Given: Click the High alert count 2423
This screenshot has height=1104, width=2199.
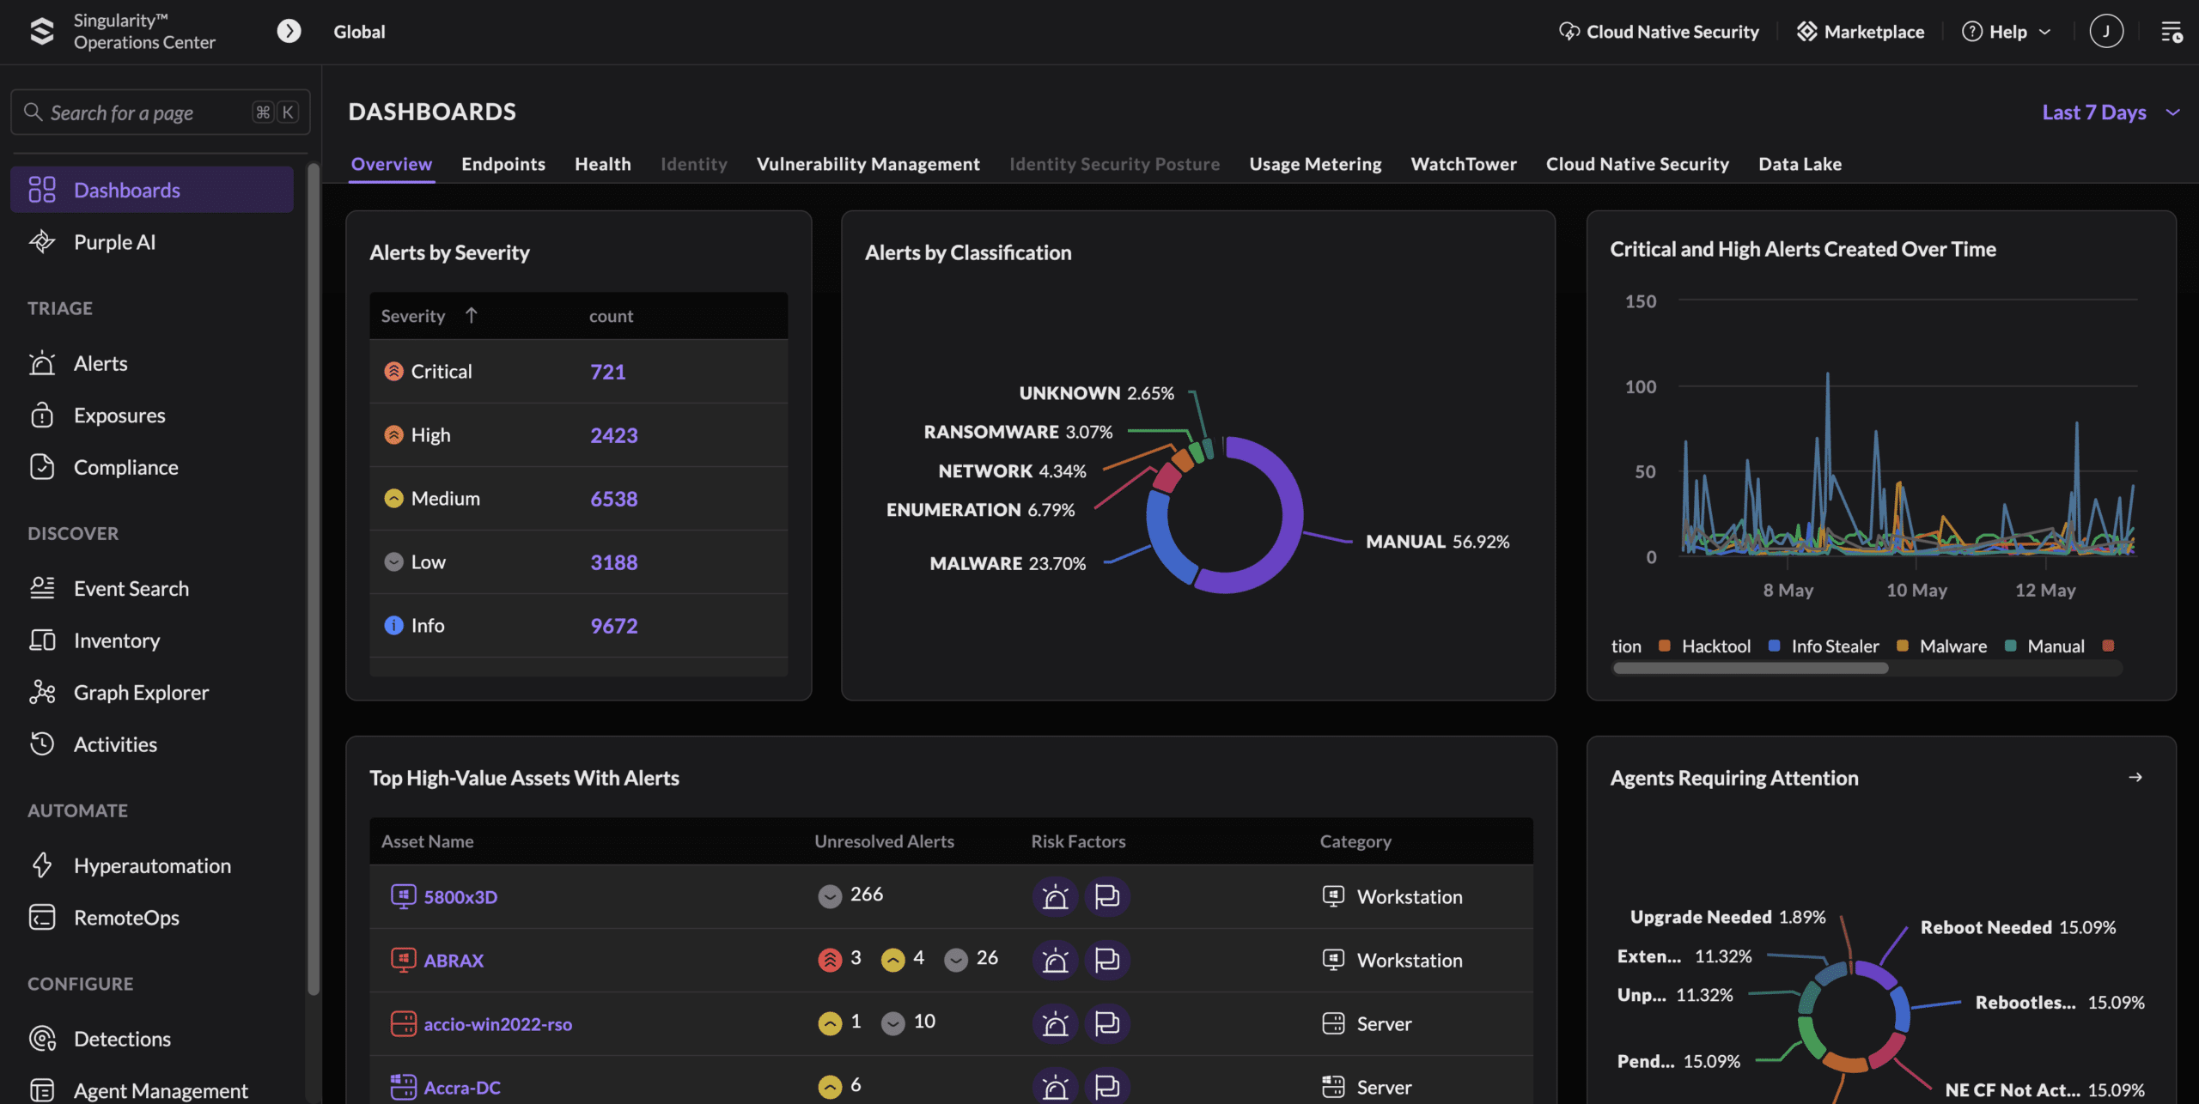Looking at the screenshot, I should click(x=613, y=435).
